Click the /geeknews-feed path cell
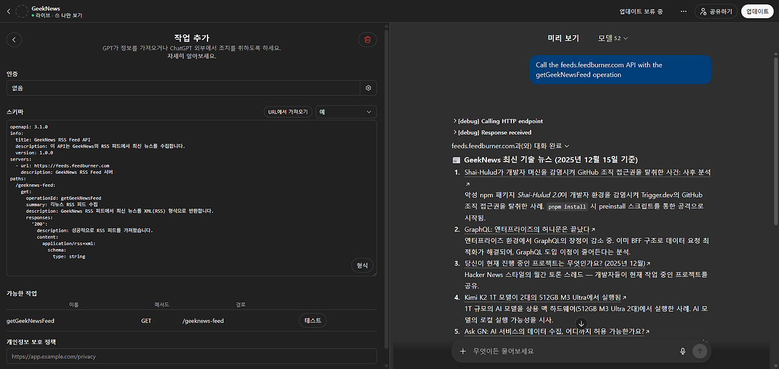Viewport: 779px width, 369px height. click(203, 321)
